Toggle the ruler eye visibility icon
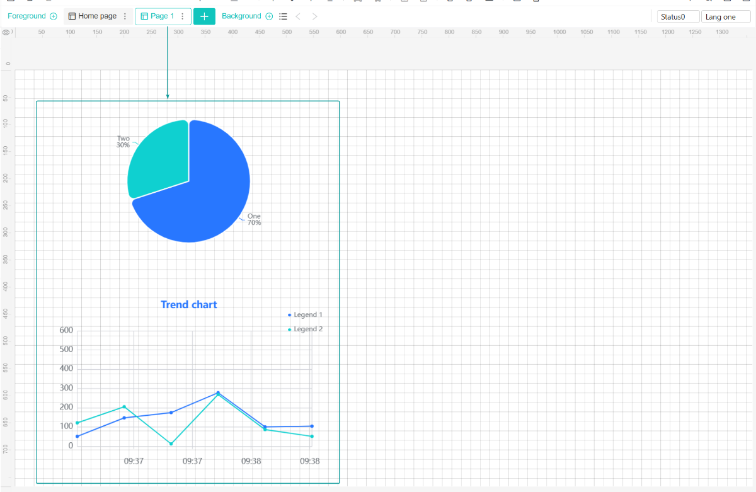The image size is (756, 492). [x=6, y=32]
